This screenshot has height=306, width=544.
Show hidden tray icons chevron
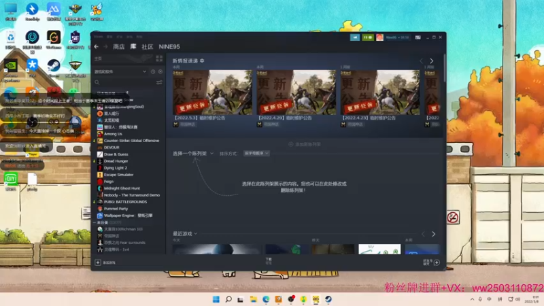point(472,299)
